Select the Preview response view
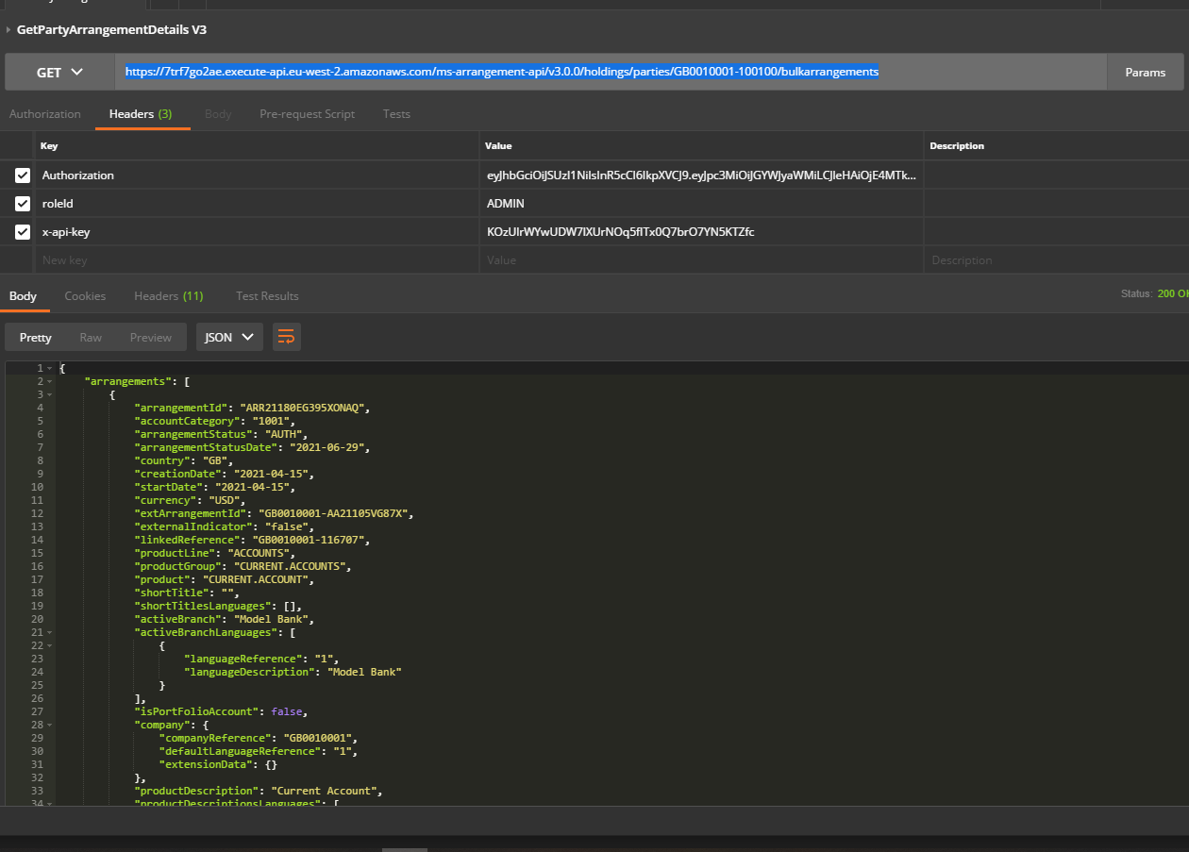 tap(151, 338)
